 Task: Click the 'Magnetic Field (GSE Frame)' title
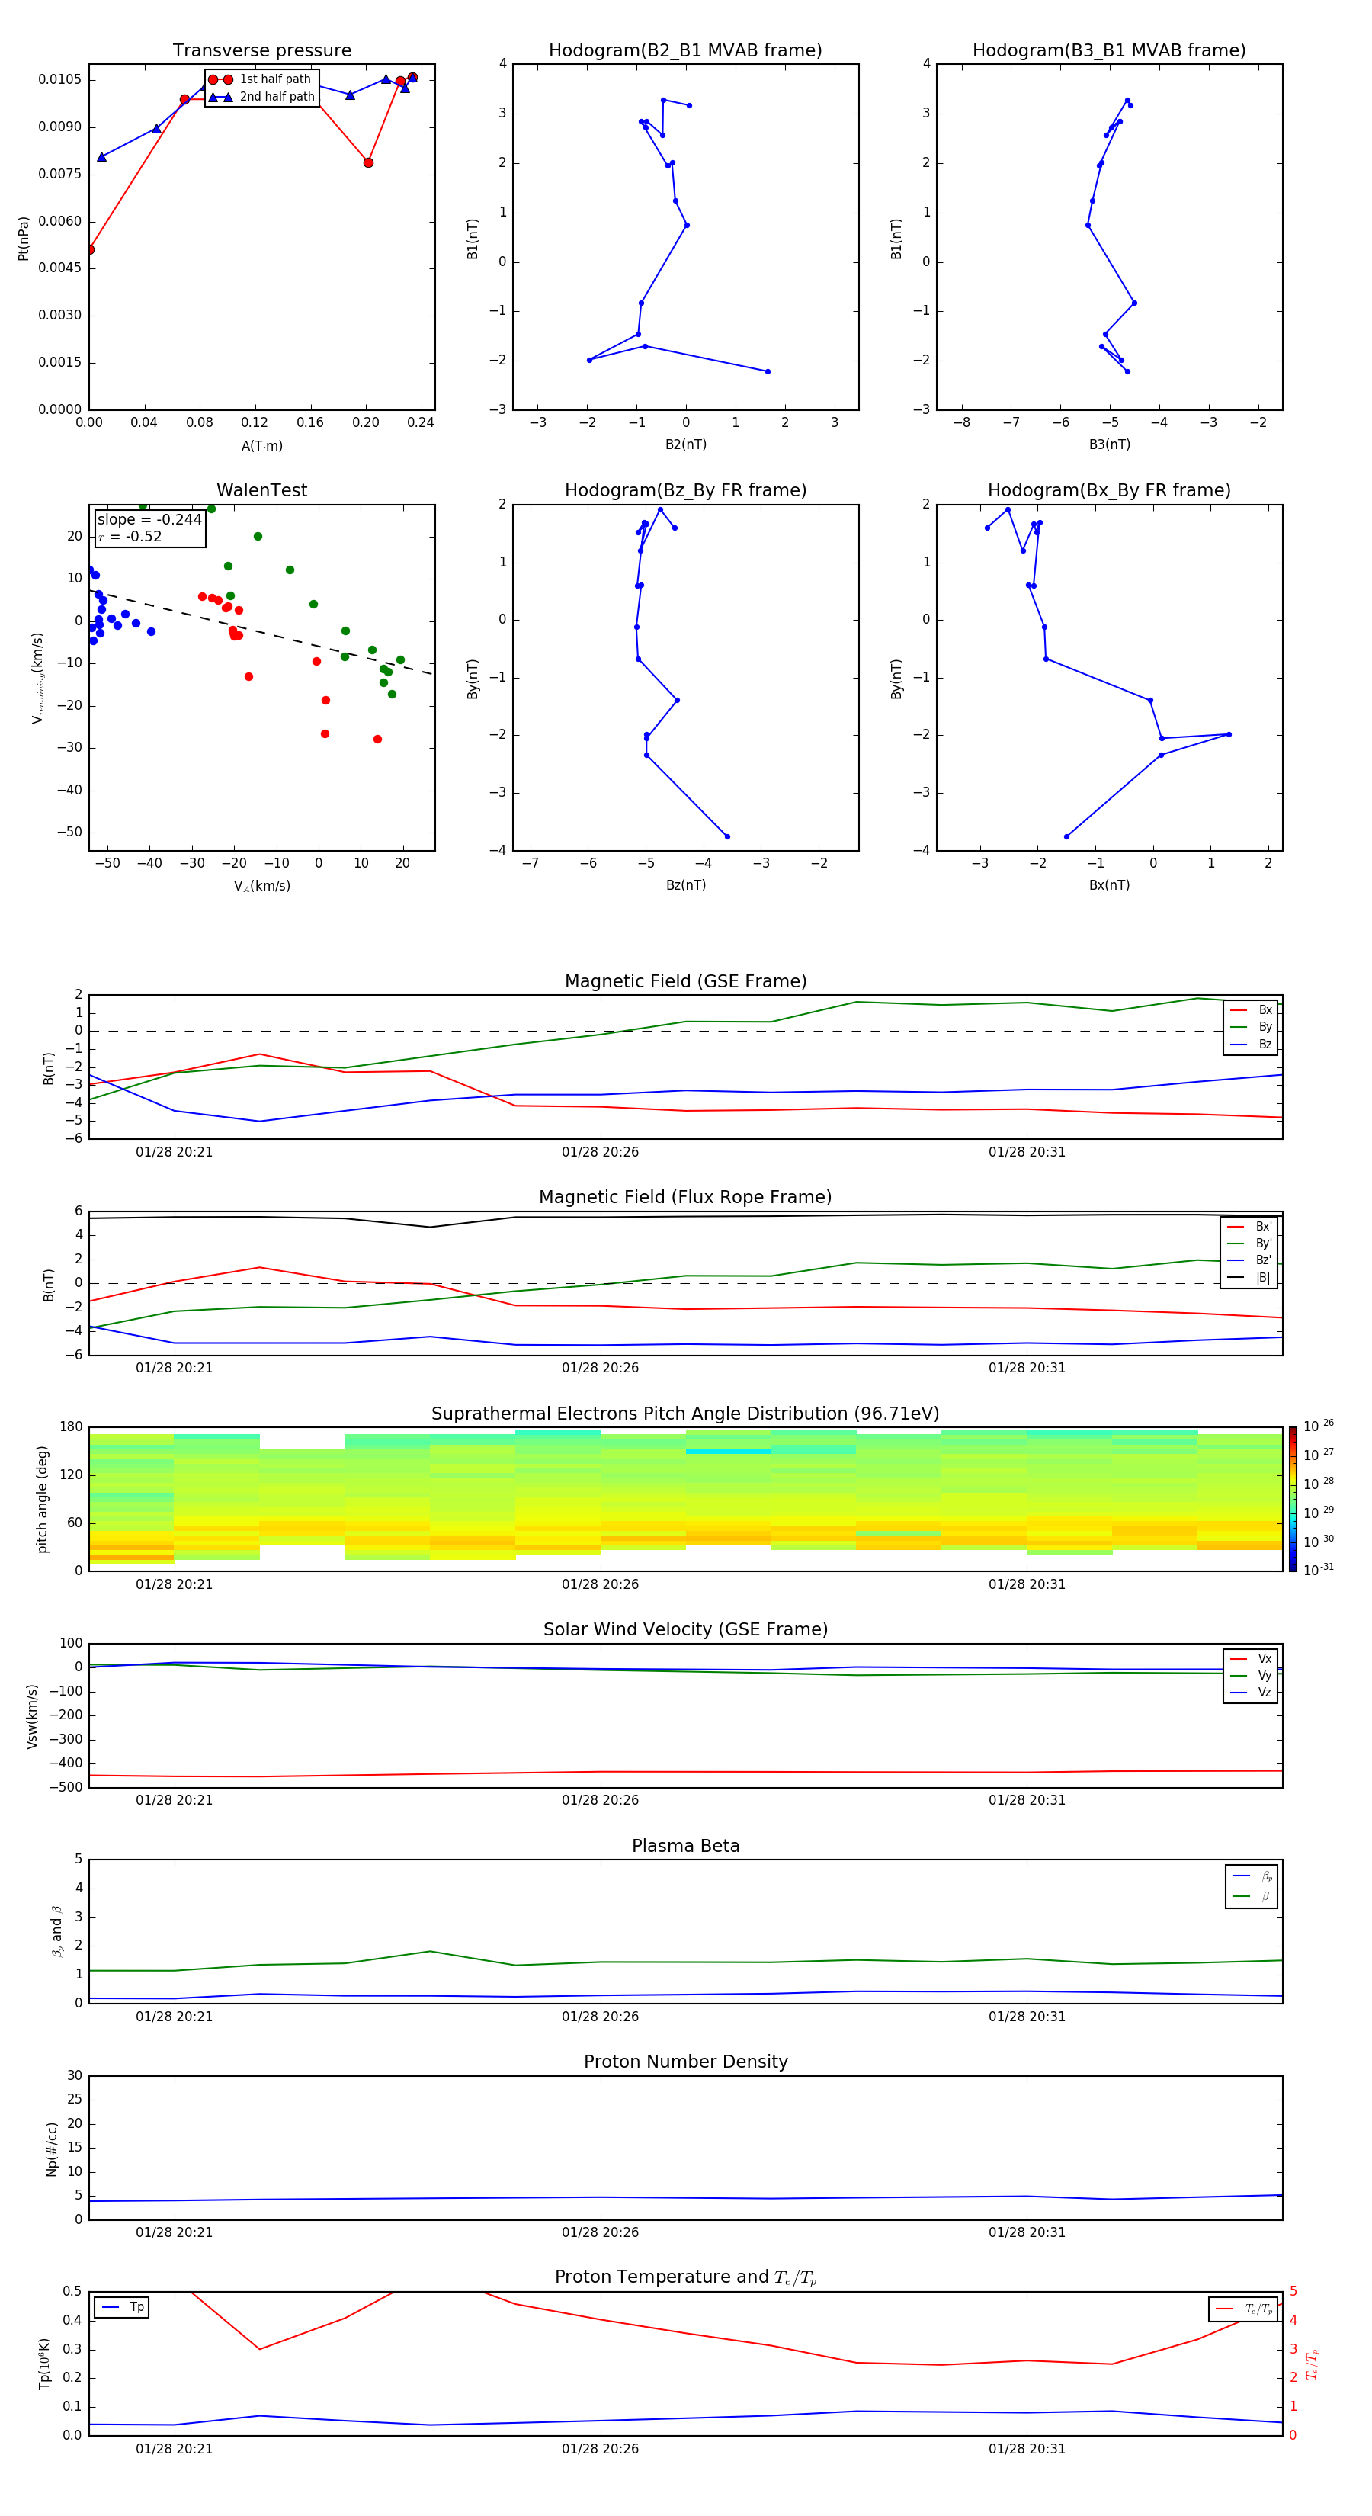[685, 981]
